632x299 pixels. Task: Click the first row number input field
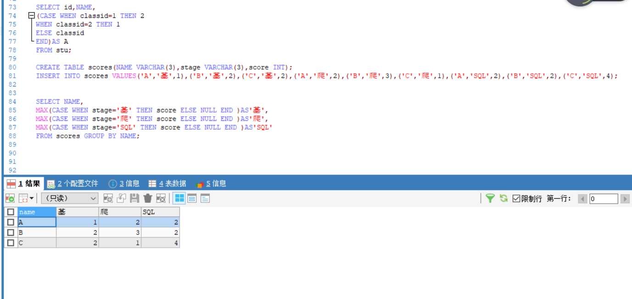click(x=604, y=199)
